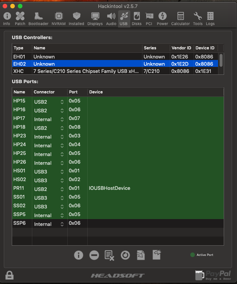This screenshot has width=237, height=284.
Task: Sort controllers by Vendor ID column header
Action: click(182, 48)
